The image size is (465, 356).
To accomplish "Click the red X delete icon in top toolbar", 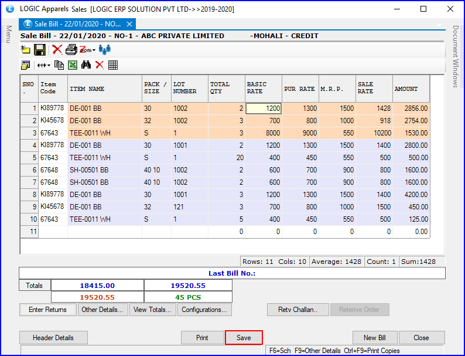I will click(57, 50).
